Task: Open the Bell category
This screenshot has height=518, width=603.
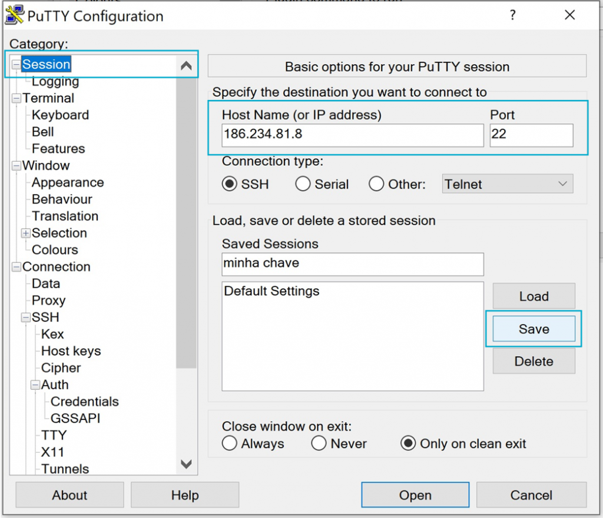Action: coord(42,132)
